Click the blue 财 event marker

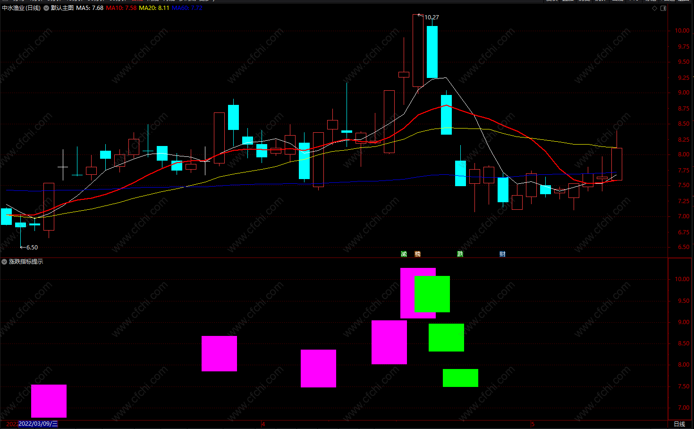502,254
